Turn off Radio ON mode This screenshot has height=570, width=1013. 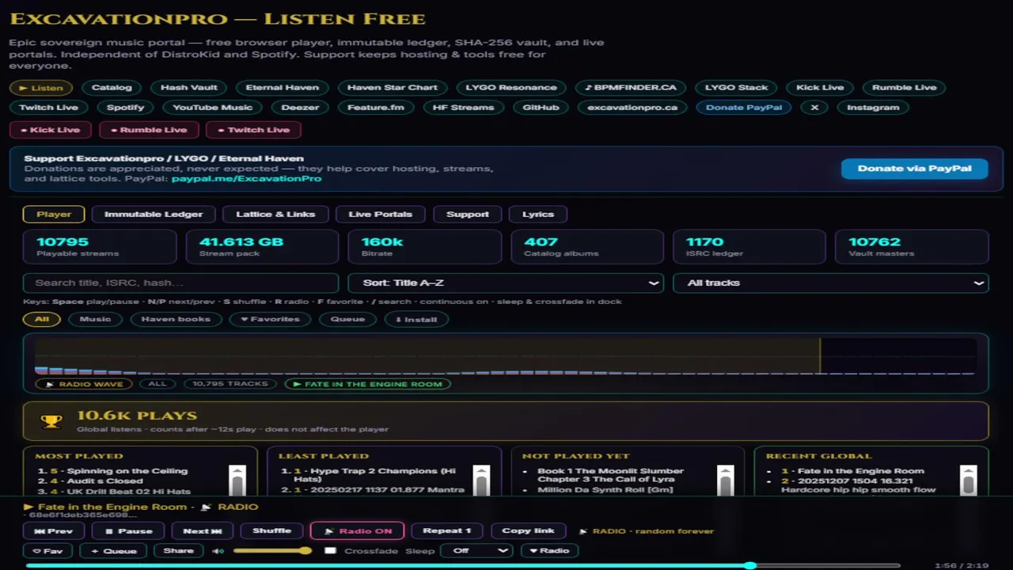point(358,531)
